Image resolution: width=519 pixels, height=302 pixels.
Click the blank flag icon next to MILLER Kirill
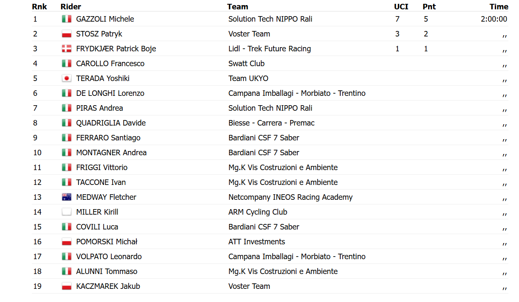click(66, 212)
